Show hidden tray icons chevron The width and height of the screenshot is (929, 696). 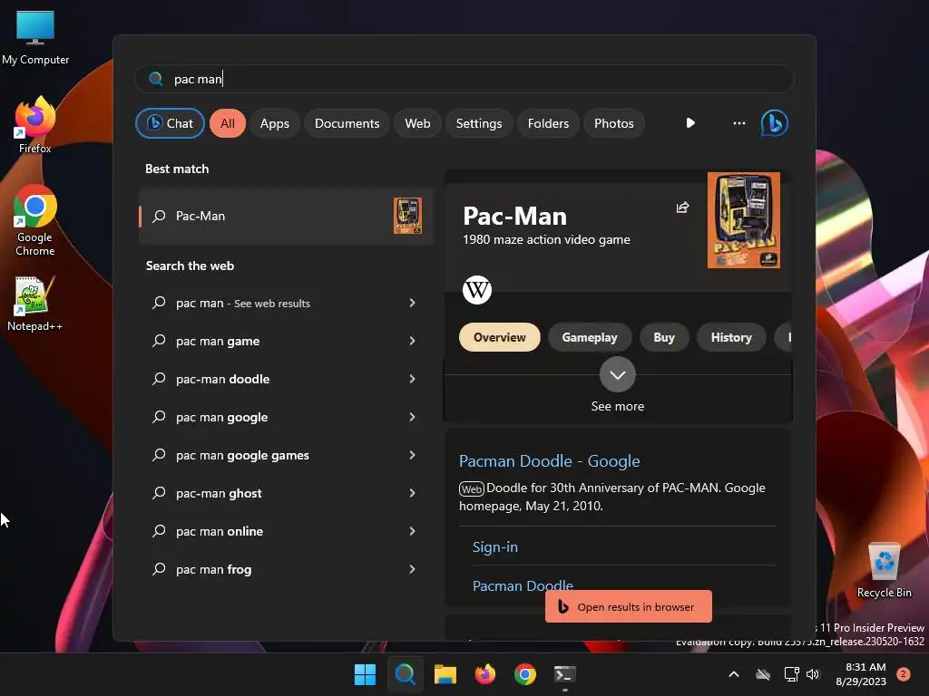[733, 674]
